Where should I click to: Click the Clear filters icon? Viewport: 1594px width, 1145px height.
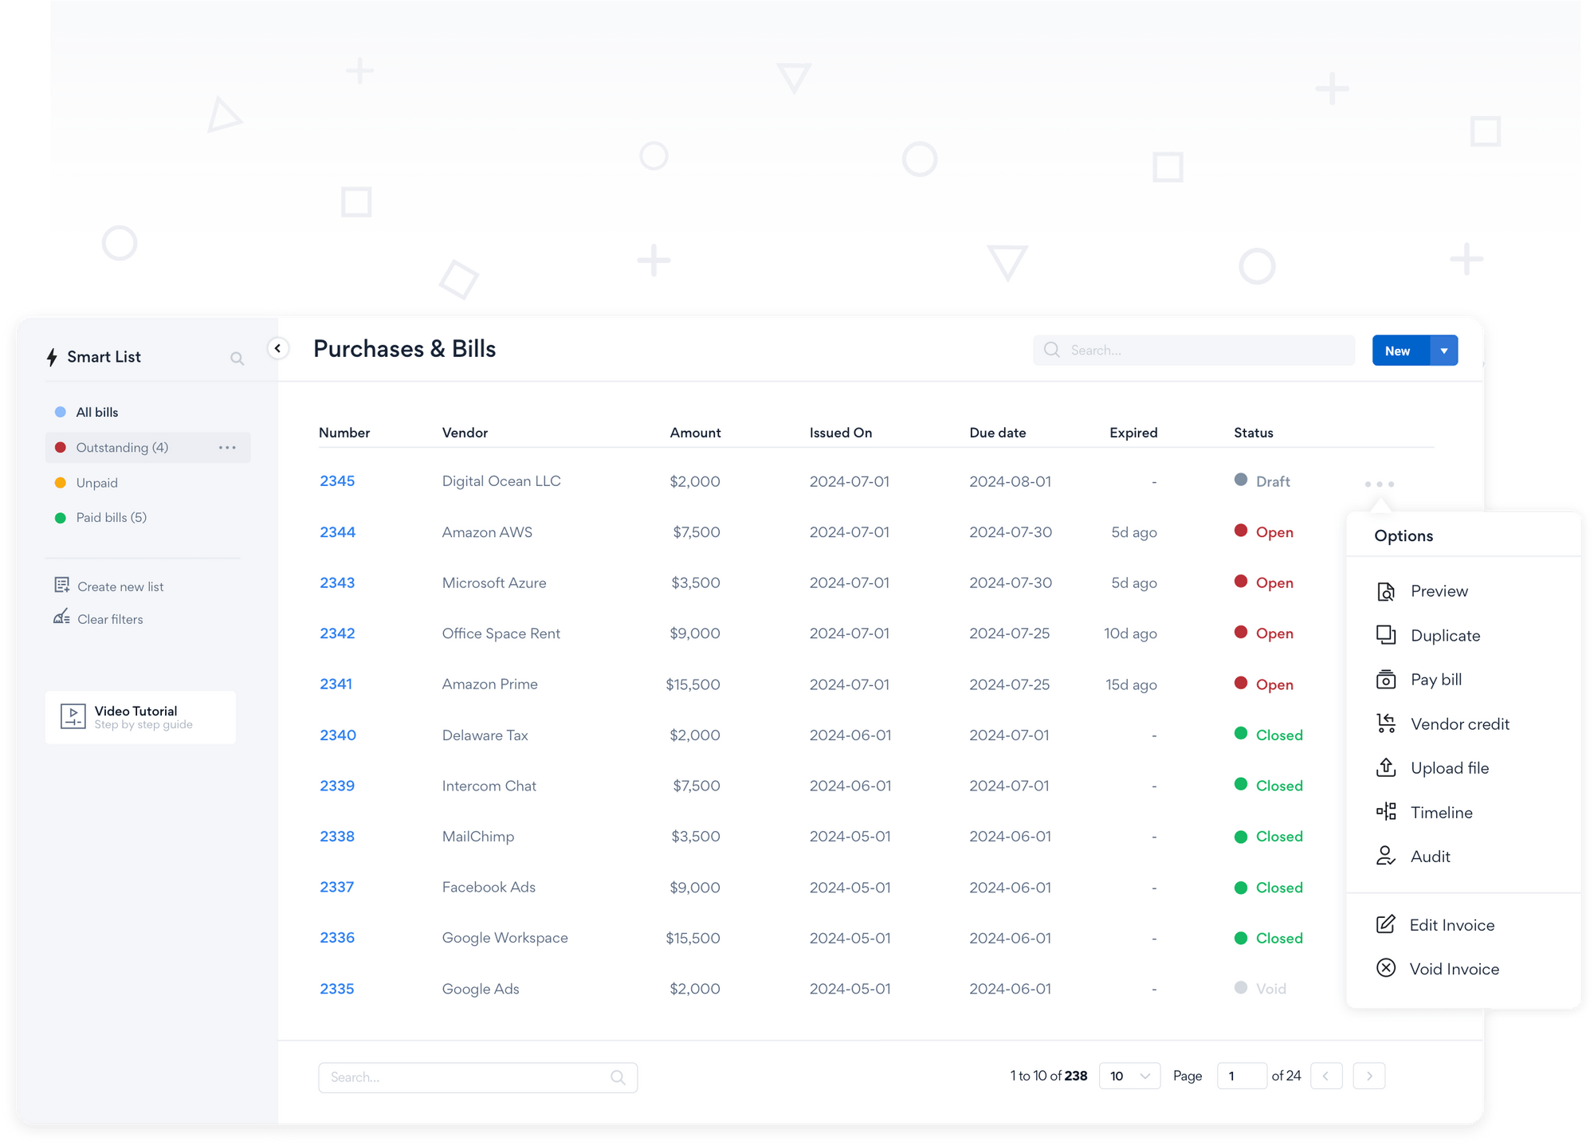click(62, 618)
